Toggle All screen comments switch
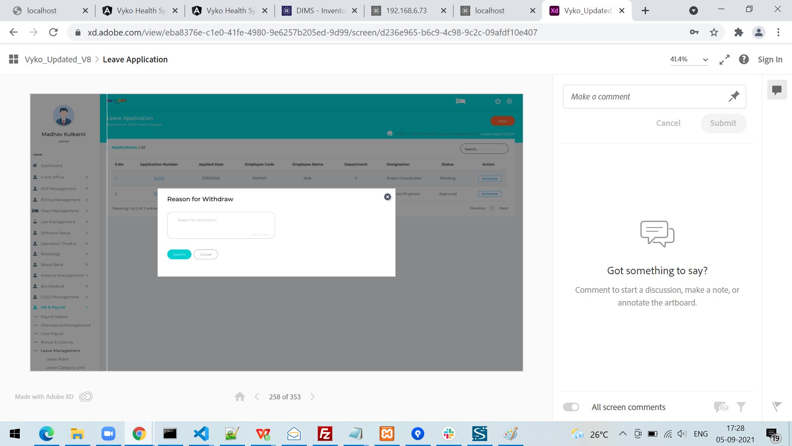The height and width of the screenshot is (446, 792). tap(571, 407)
